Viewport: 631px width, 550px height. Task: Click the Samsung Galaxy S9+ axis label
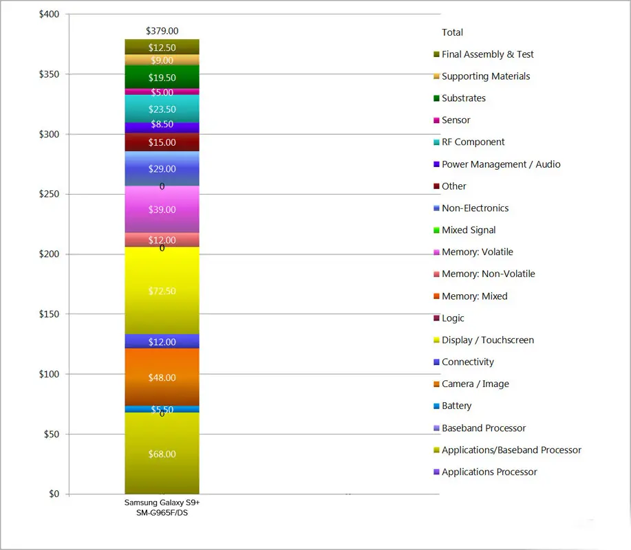pyautogui.click(x=162, y=507)
